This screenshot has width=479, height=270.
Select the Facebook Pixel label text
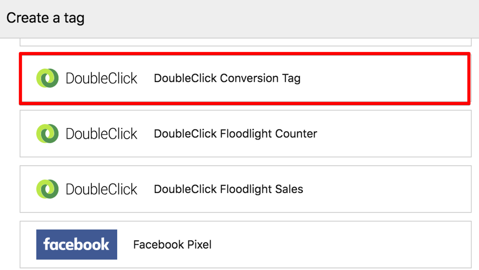(172, 245)
